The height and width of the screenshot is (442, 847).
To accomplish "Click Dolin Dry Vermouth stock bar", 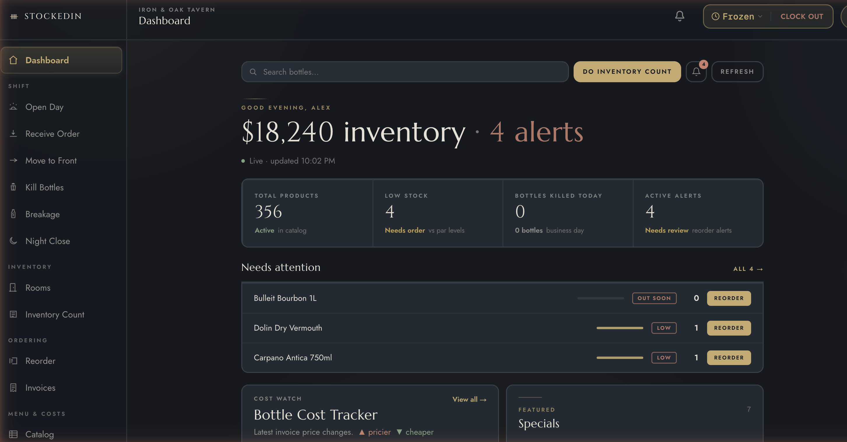I will point(619,328).
